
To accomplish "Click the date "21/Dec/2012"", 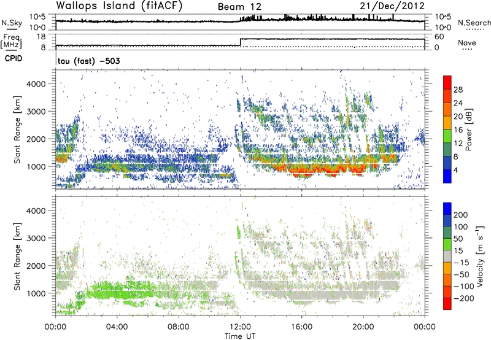I will point(392,6).
